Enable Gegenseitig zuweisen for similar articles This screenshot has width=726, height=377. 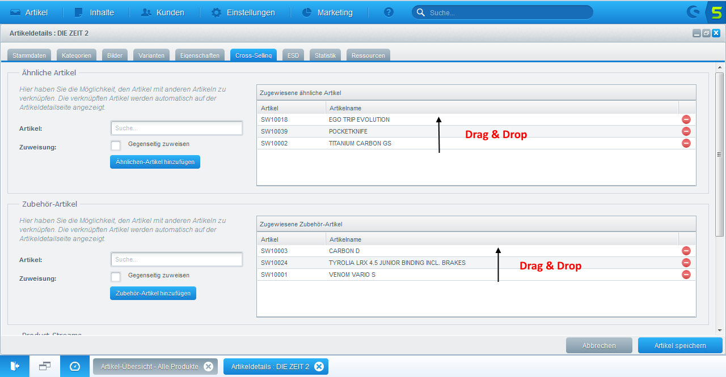coord(116,145)
